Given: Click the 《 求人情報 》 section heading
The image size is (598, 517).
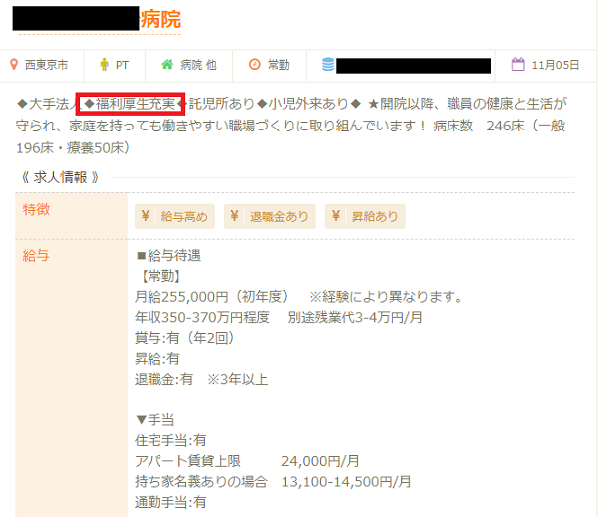Looking at the screenshot, I should click(60, 177).
